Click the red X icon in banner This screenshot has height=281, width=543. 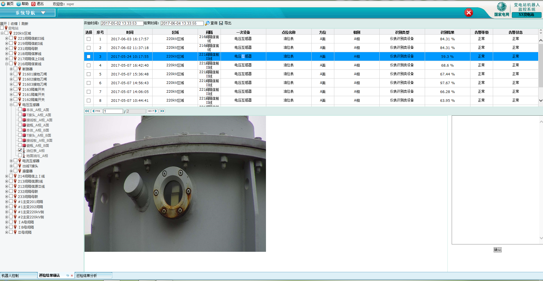(468, 13)
